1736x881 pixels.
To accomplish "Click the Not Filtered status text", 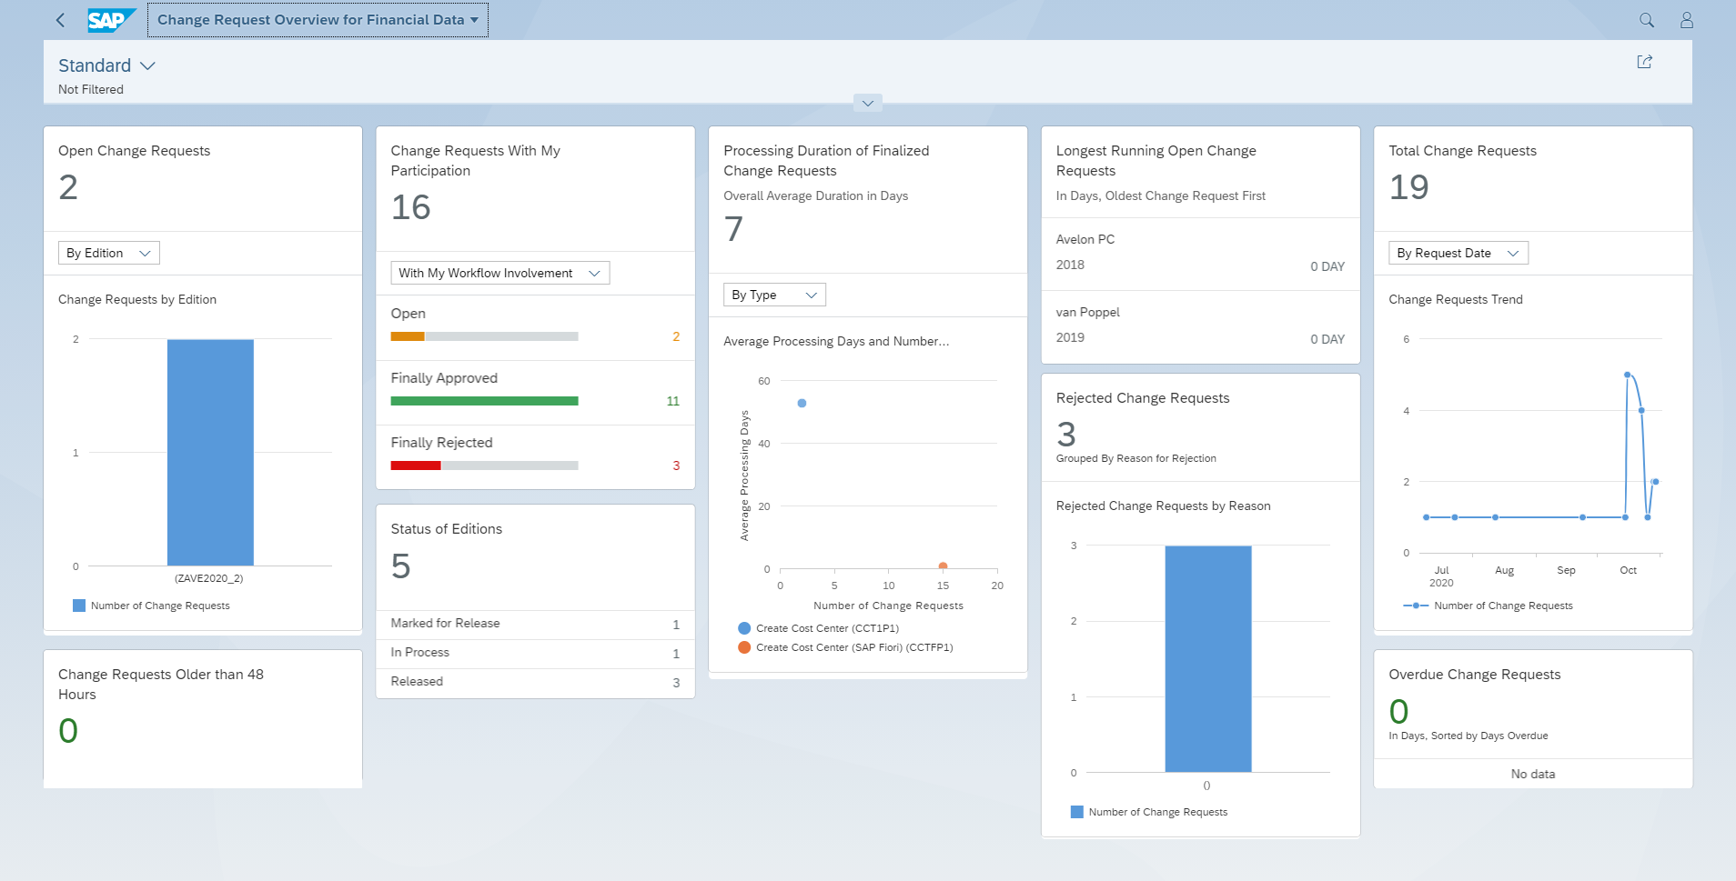I will tap(91, 89).
